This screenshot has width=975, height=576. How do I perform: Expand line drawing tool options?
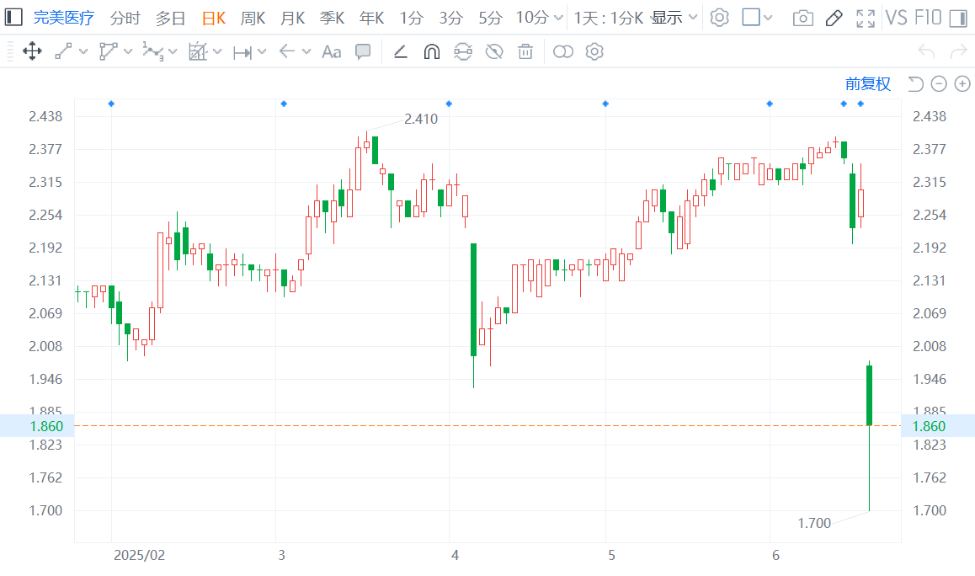(83, 51)
